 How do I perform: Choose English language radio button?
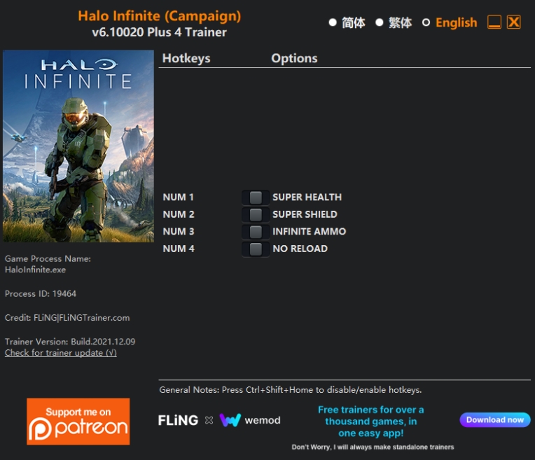tap(426, 22)
